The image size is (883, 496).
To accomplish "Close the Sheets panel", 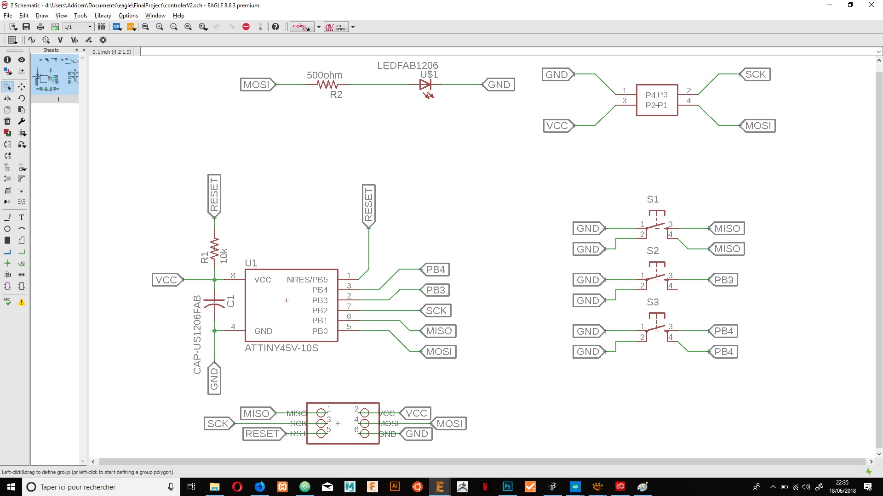I will (x=84, y=50).
